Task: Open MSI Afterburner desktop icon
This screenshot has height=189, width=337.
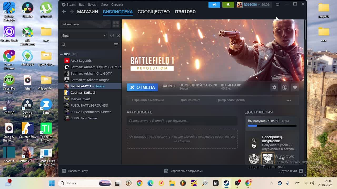Action: pyautogui.click(x=28, y=36)
